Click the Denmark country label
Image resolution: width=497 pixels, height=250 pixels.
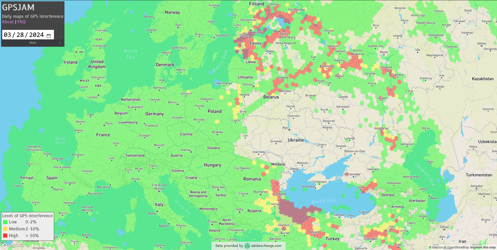pos(165,65)
